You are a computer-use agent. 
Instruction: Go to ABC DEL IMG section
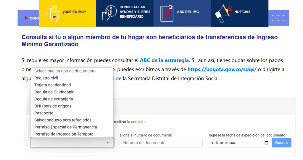coord(182,13)
